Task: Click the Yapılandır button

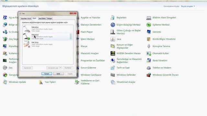Action: point(27,68)
